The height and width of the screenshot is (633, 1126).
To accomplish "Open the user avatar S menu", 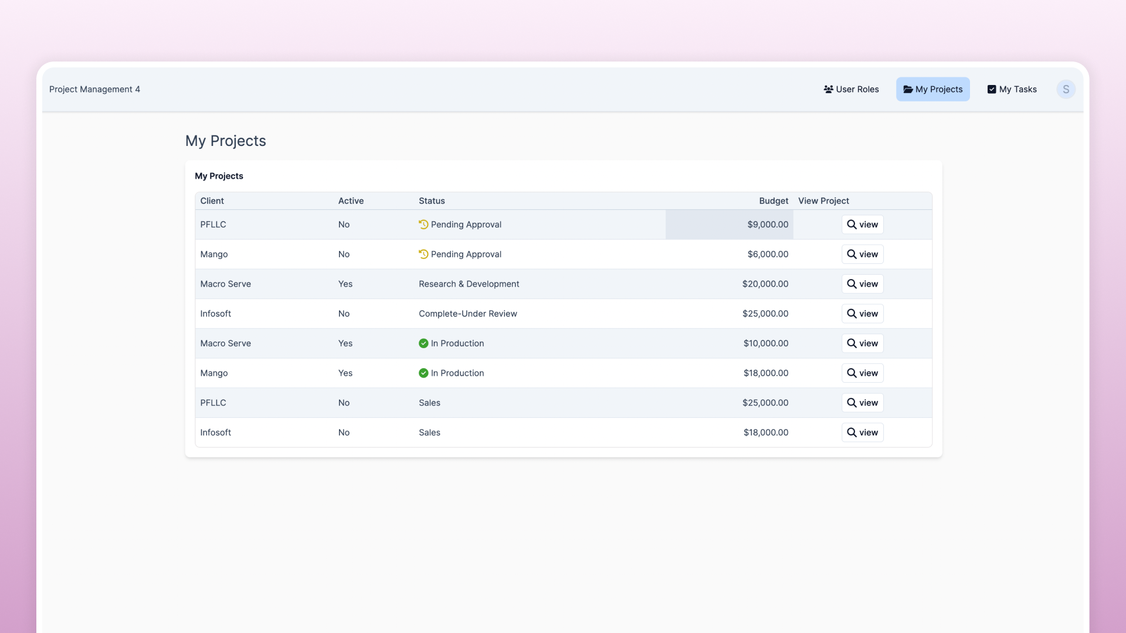I will (1066, 89).
